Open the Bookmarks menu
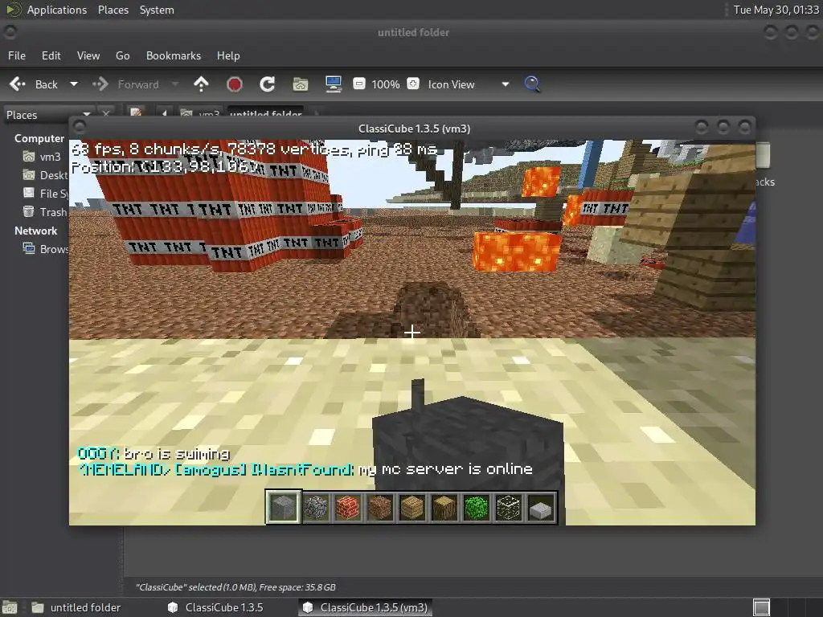The width and height of the screenshot is (823, 617). (174, 55)
